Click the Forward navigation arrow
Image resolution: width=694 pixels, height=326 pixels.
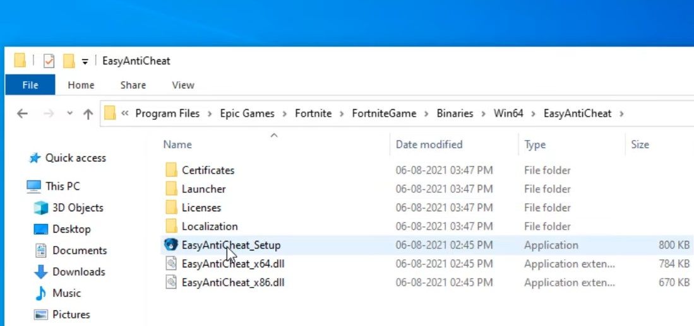point(49,114)
